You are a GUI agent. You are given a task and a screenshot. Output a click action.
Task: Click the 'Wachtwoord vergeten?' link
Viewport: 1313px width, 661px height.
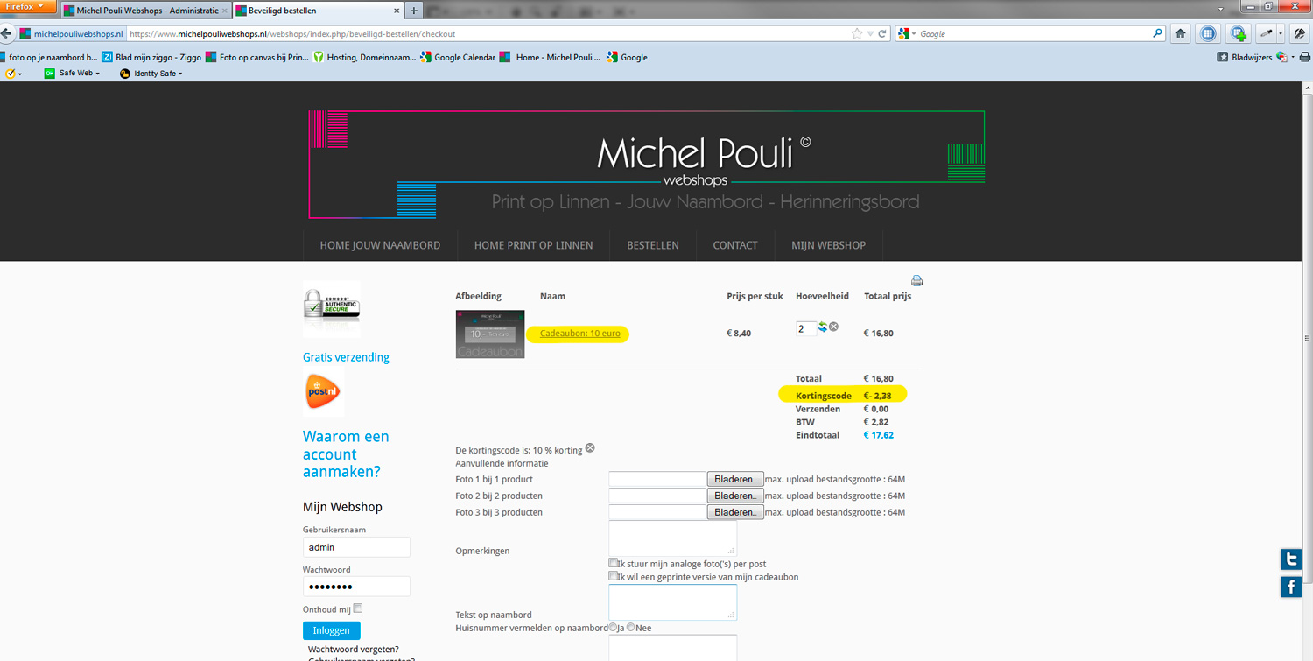(354, 650)
